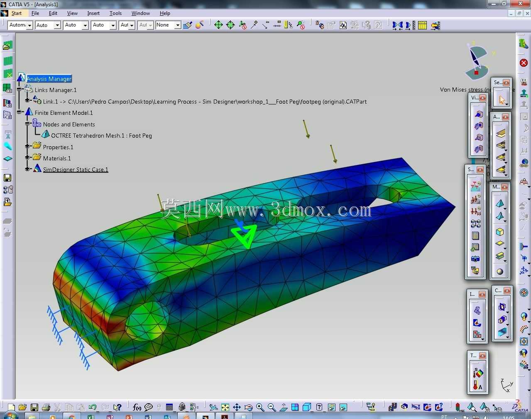The height and width of the screenshot is (419, 531).
Task: Click the Formula f(x) icon
Action: [x=137, y=407]
